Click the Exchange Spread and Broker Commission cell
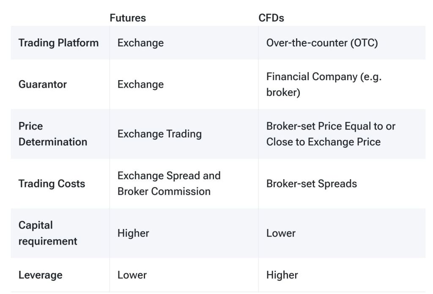The image size is (433, 294). coord(169,183)
